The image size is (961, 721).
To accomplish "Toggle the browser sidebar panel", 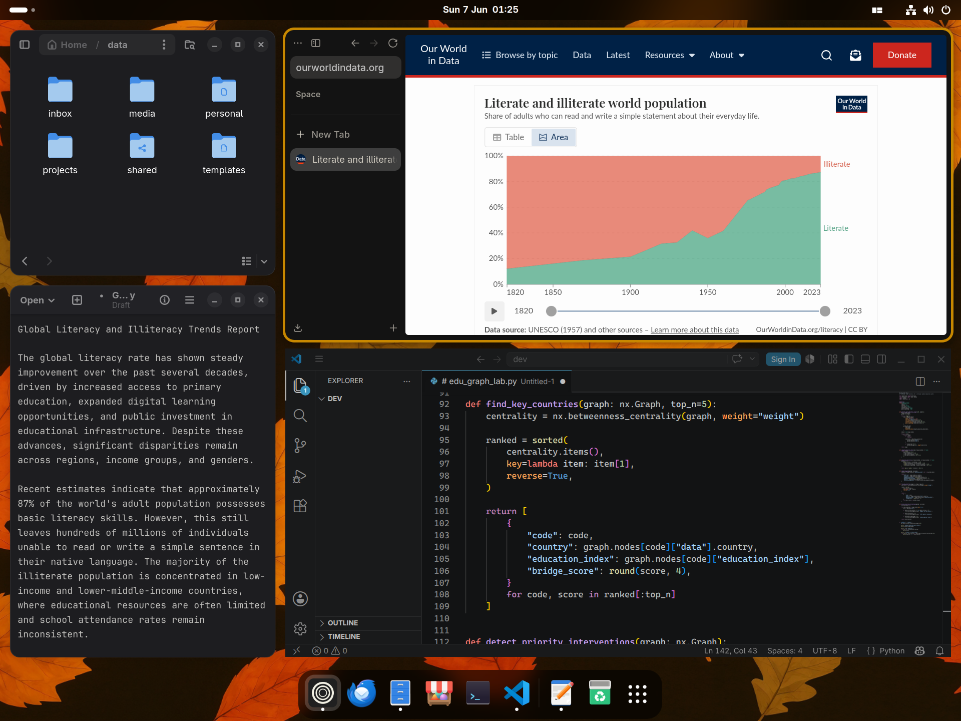I will pyautogui.click(x=316, y=43).
